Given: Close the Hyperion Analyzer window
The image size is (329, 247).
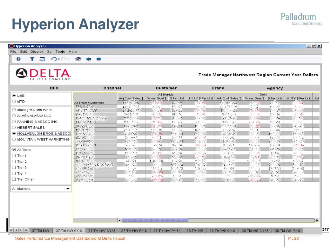Looking at the screenshot, I should coord(319,46).
